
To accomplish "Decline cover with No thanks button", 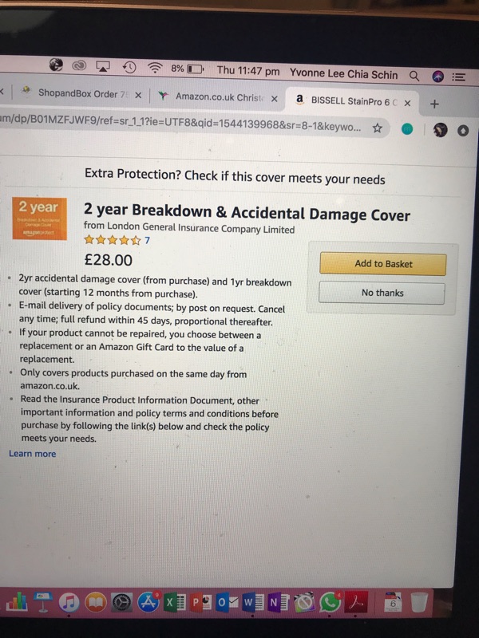I will point(382,293).
